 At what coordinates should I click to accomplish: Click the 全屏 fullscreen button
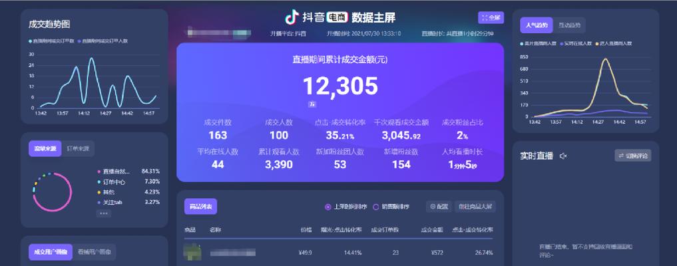coord(491,18)
